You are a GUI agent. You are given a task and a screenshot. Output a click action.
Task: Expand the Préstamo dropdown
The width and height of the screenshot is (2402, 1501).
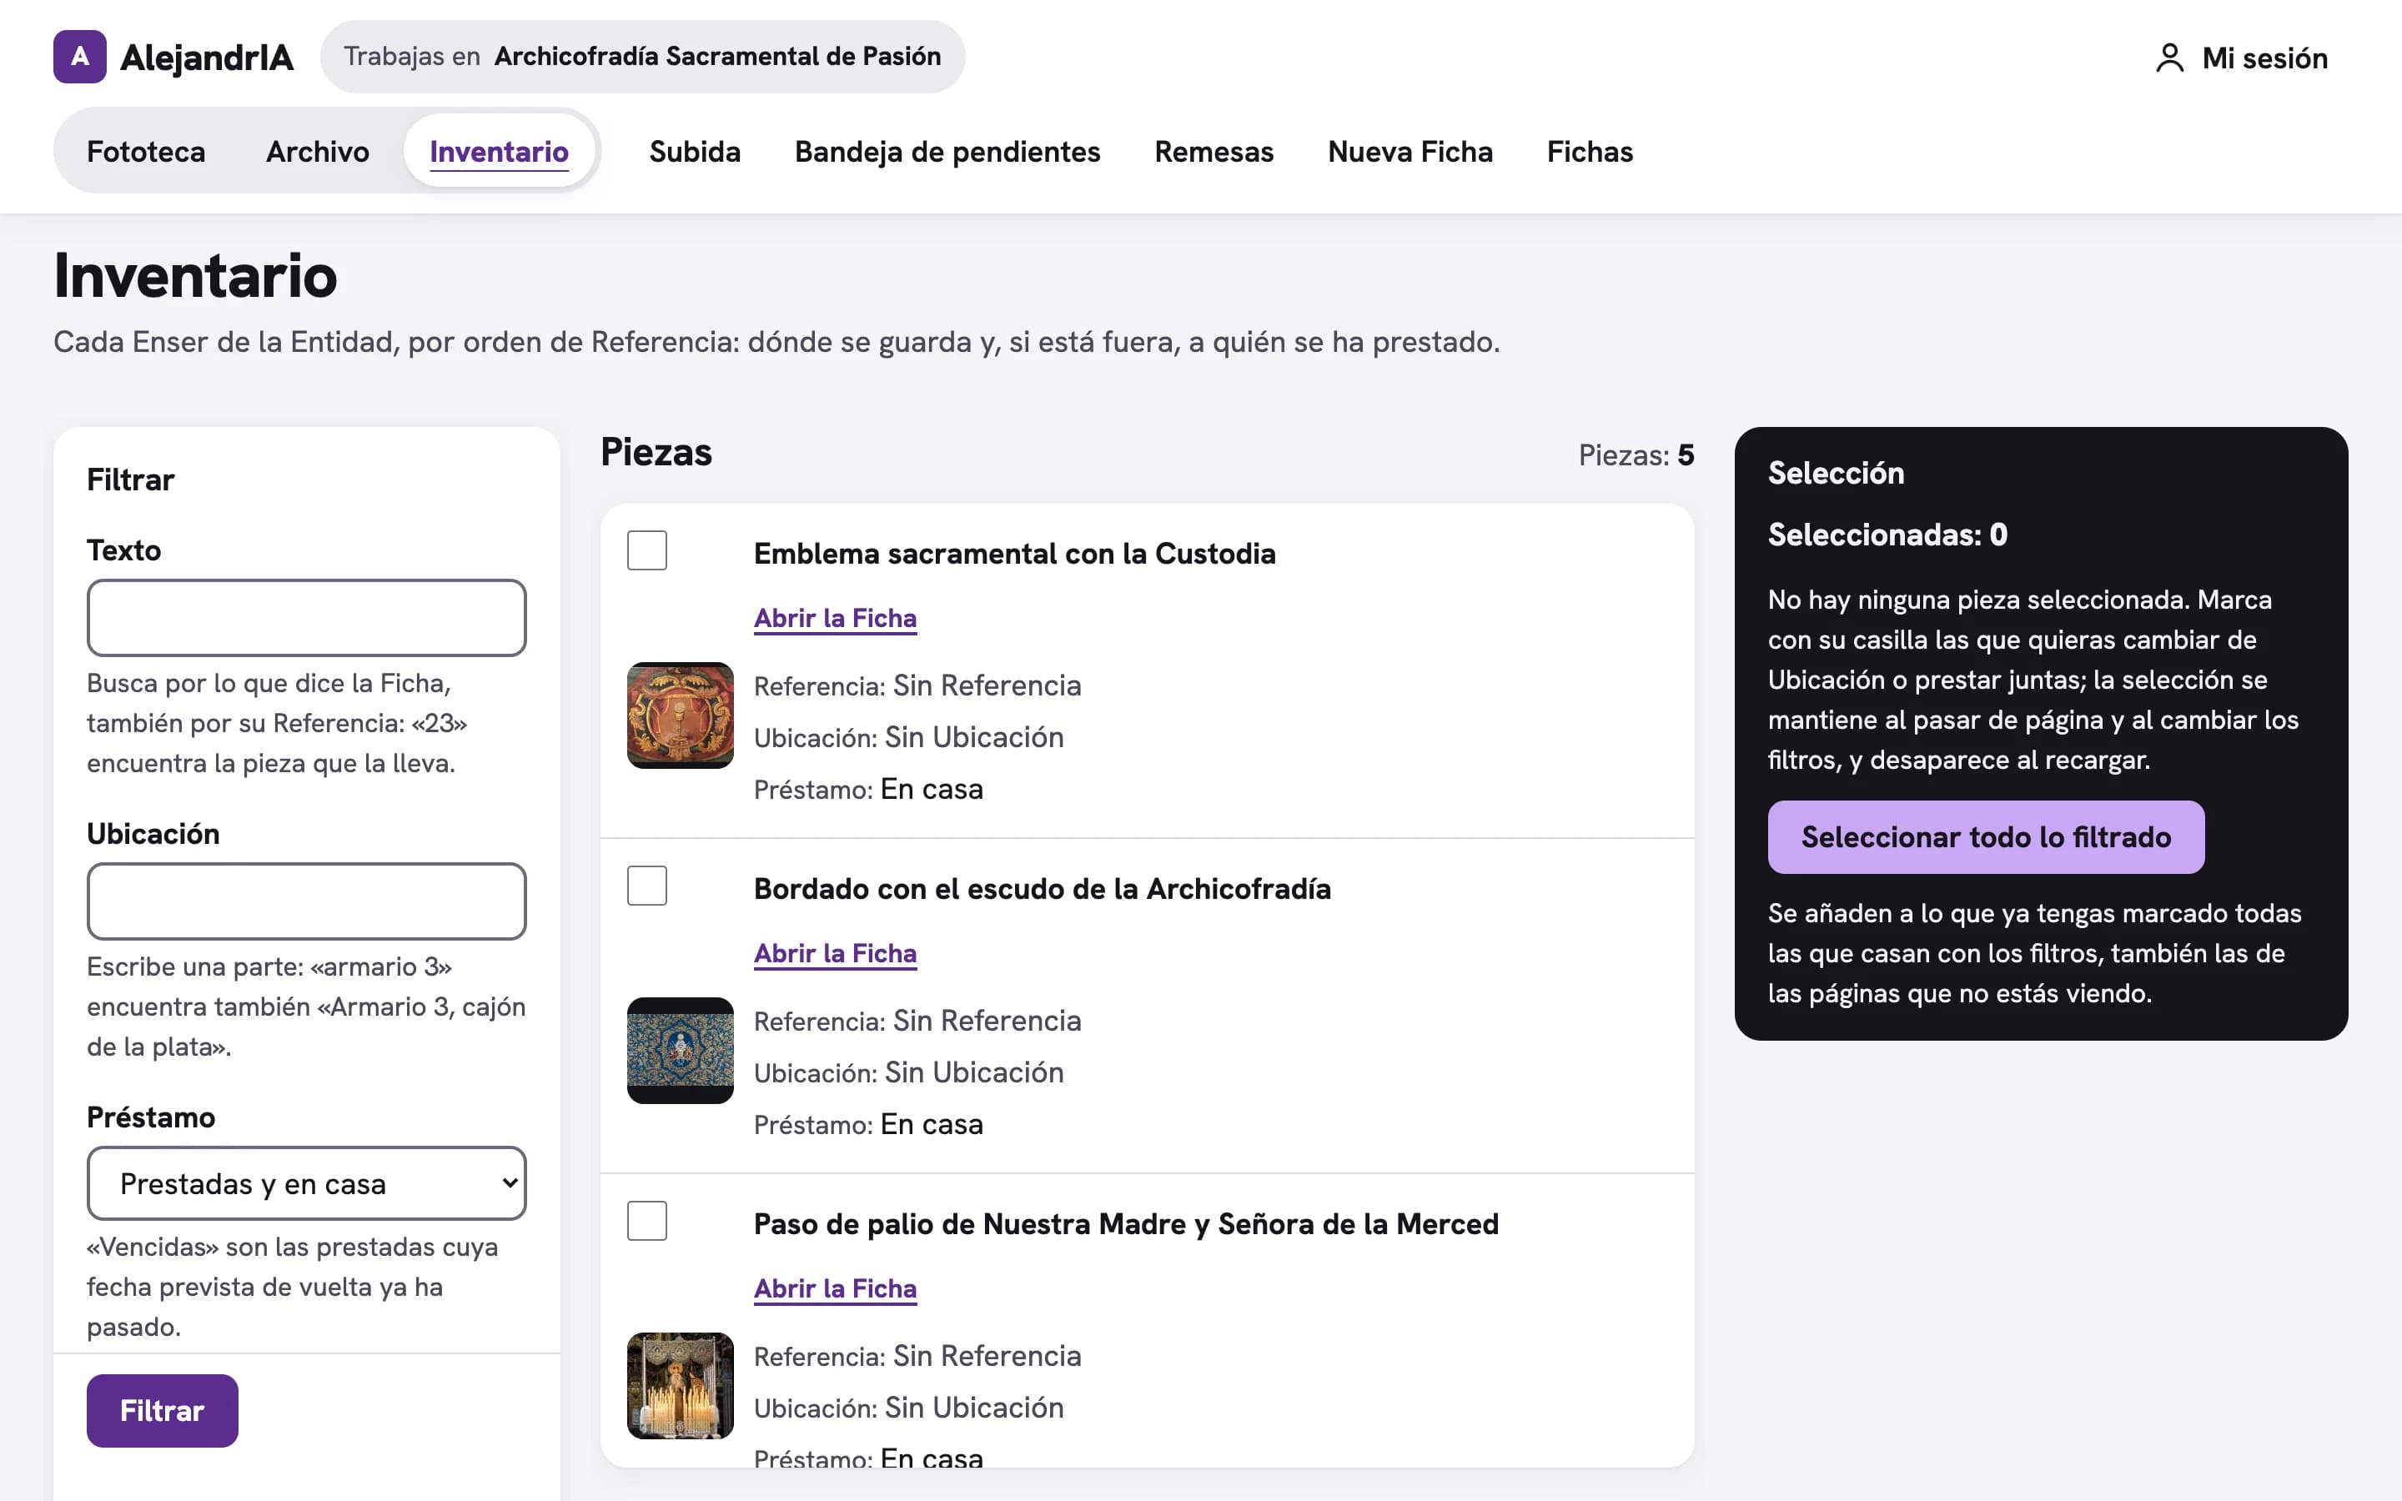307,1183
